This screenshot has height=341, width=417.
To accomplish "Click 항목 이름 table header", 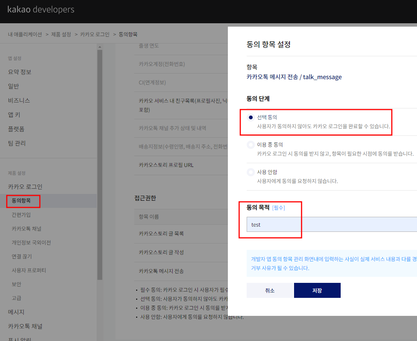I will [181, 217].
